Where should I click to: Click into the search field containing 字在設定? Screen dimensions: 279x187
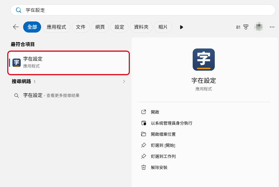[143, 10]
